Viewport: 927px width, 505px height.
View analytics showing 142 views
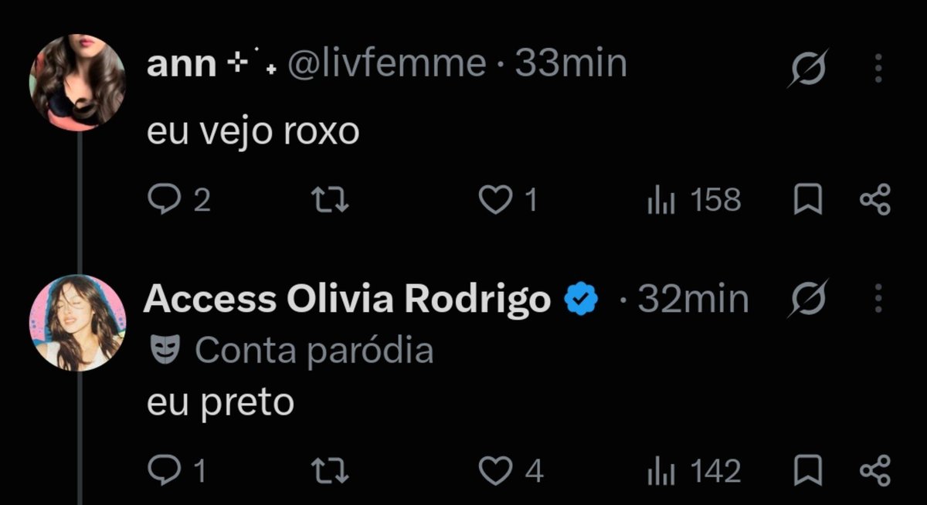point(694,471)
